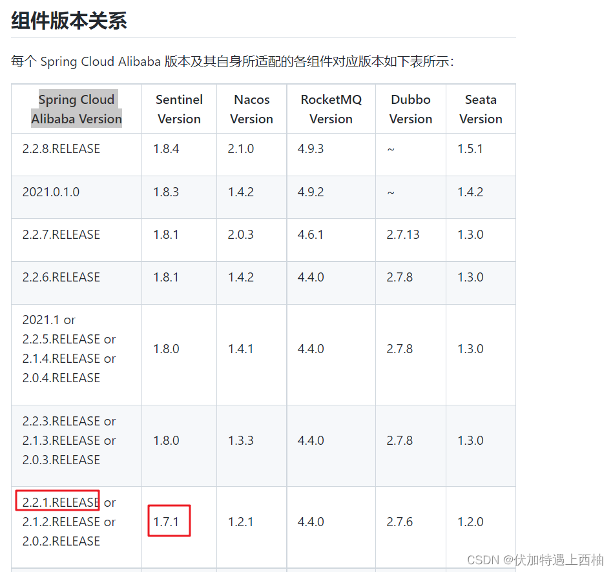Click the heading 组件版本关系
Viewport: 613px width, 572px height.
69,20
